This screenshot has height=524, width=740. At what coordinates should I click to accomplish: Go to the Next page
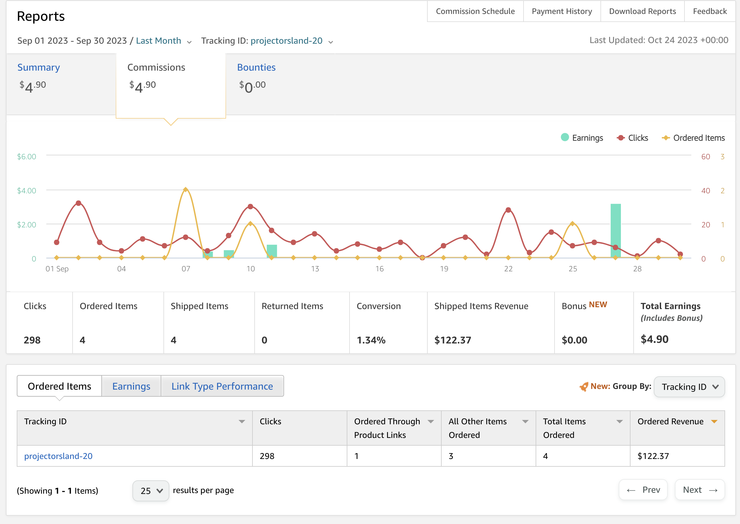[700, 490]
